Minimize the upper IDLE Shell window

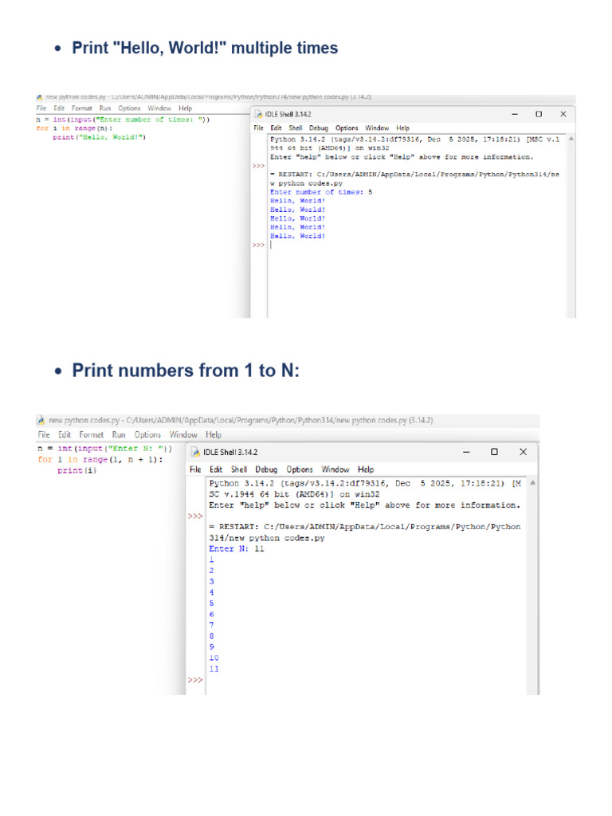click(x=515, y=114)
